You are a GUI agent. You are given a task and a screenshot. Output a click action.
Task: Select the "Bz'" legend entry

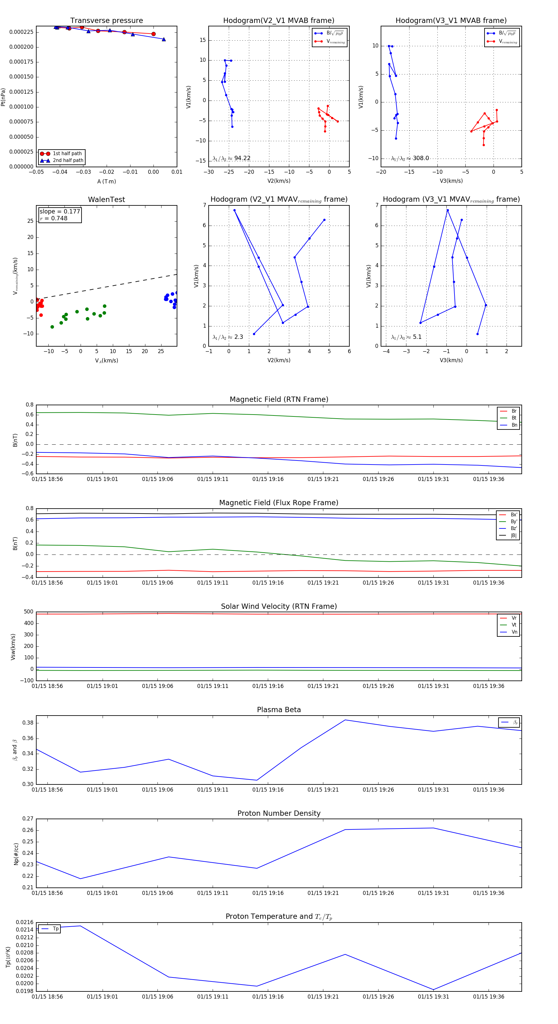(x=508, y=528)
